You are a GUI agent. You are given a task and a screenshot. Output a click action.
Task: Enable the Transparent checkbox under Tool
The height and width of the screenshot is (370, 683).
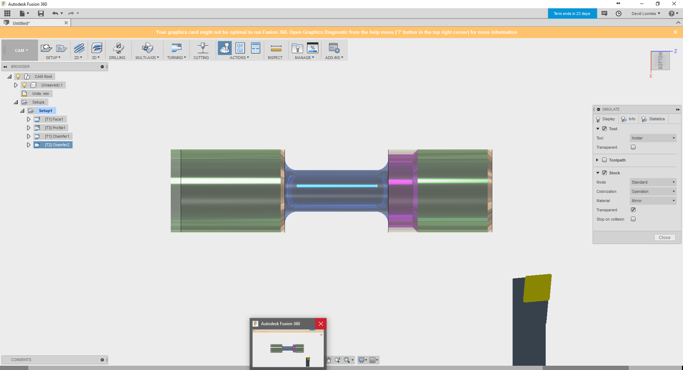(633, 147)
